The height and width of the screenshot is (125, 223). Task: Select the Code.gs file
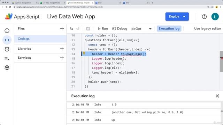click(x=40, y=39)
